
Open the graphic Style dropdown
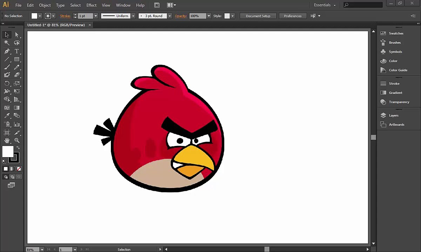coord(232,16)
